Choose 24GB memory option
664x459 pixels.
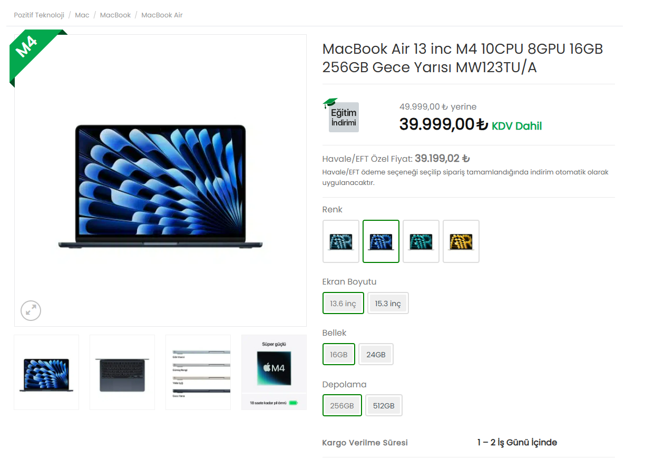tap(376, 354)
